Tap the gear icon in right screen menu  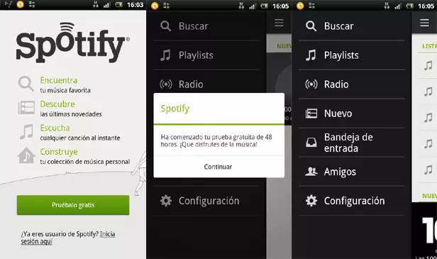click(x=311, y=201)
